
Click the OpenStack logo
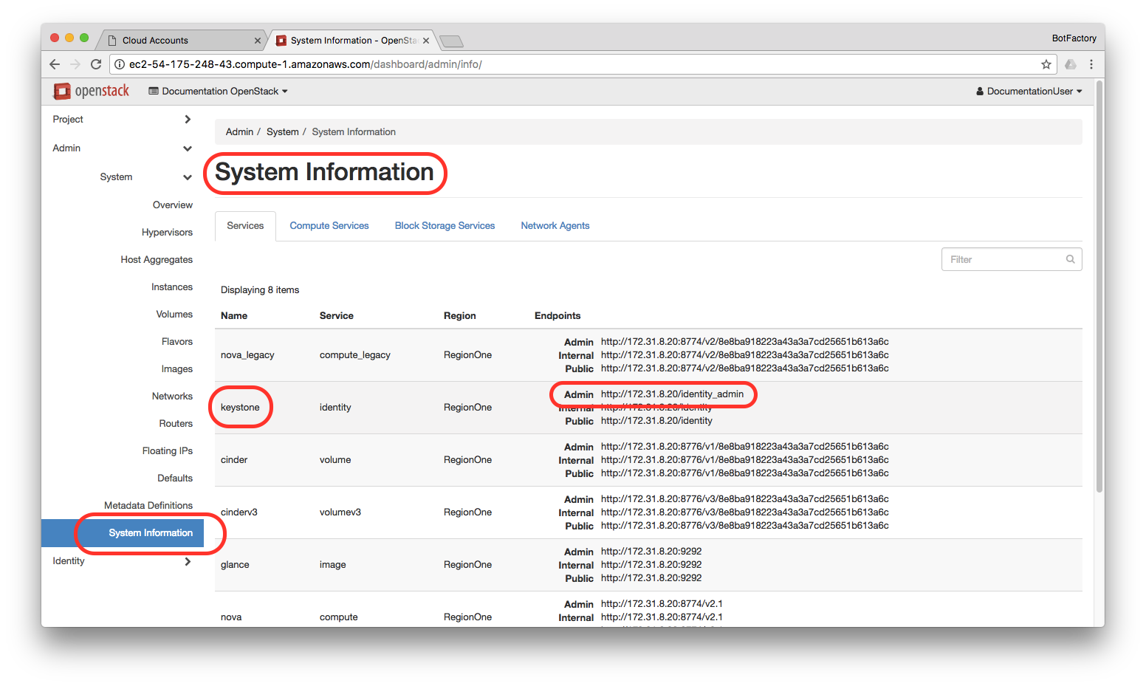click(x=91, y=91)
